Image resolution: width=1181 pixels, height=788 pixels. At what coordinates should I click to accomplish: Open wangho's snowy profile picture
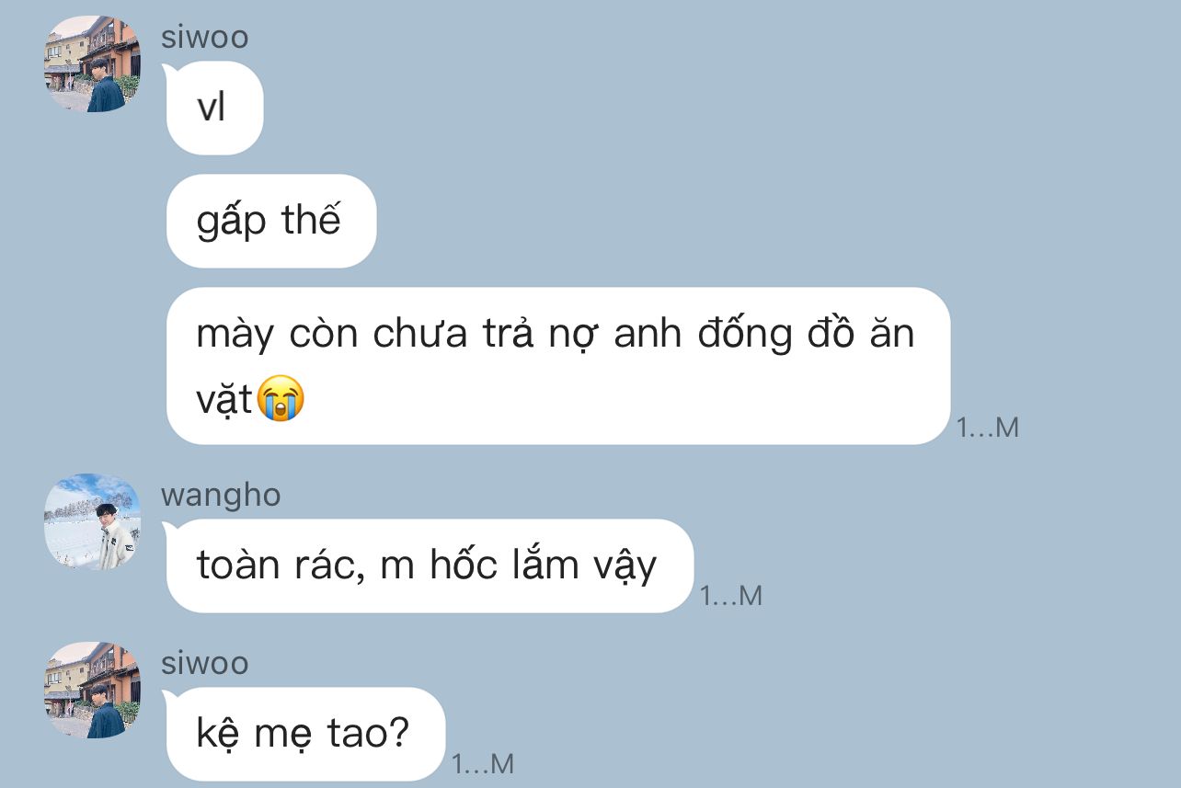pyautogui.click(x=92, y=521)
